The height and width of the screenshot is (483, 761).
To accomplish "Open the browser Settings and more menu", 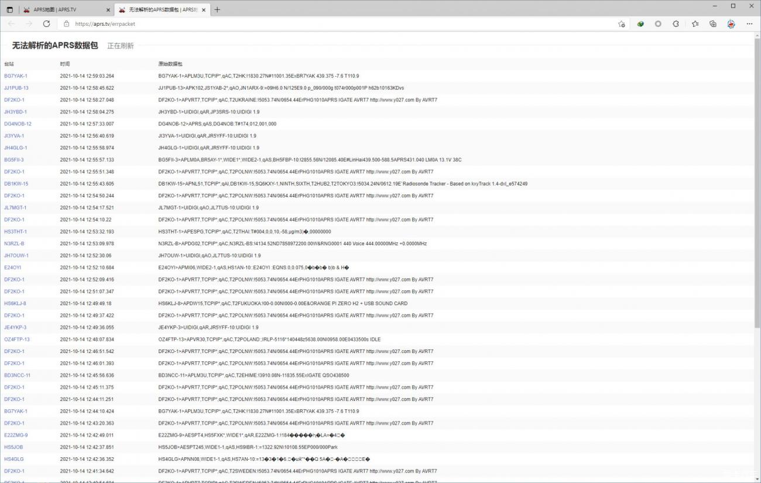I will 749,24.
